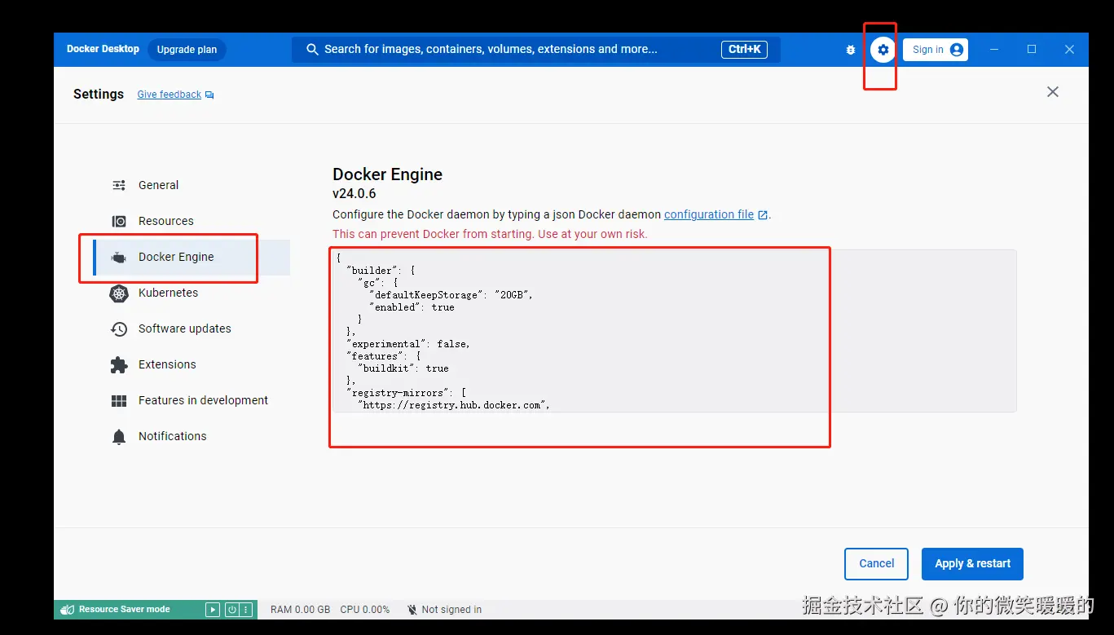Click the external link icon after configuration file
Screen dimensions: 1114x635
(763, 215)
